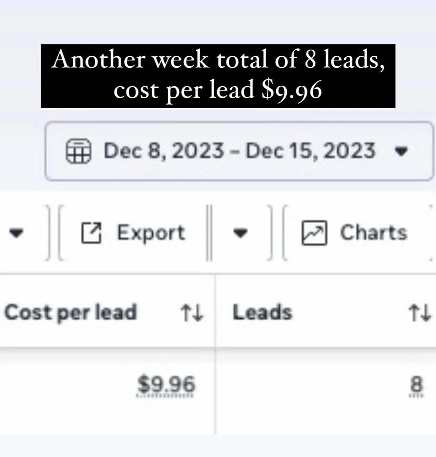436x457 pixels.
Task: Click the column divider between Cost and Leads
Action: [x=215, y=354]
